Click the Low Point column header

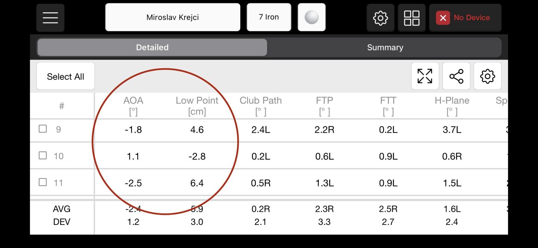[197, 106]
